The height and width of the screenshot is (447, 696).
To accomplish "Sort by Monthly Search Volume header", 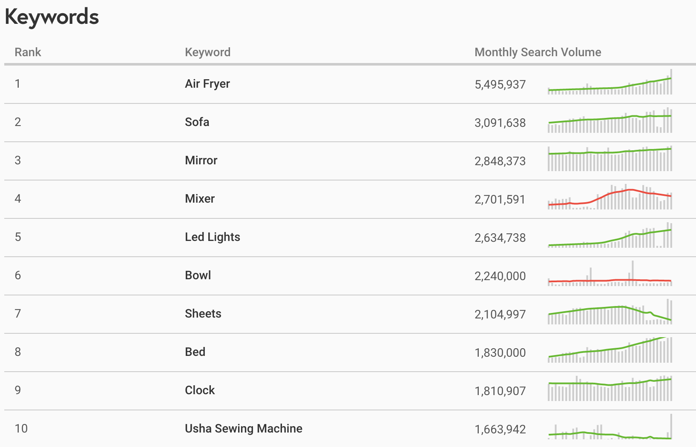I will [538, 52].
